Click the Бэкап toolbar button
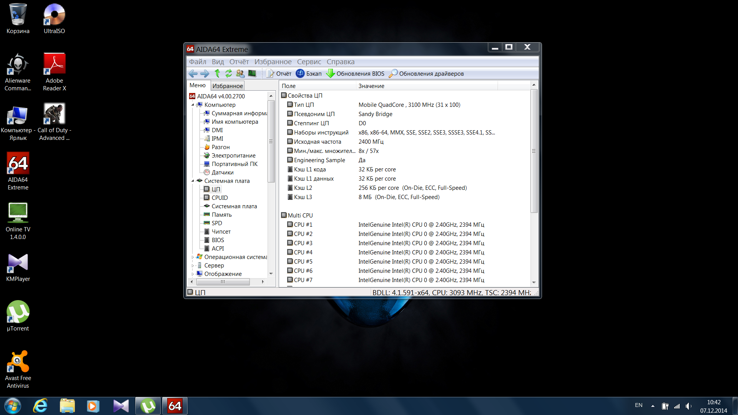Image resolution: width=738 pixels, height=415 pixels. pyautogui.click(x=309, y=73)
